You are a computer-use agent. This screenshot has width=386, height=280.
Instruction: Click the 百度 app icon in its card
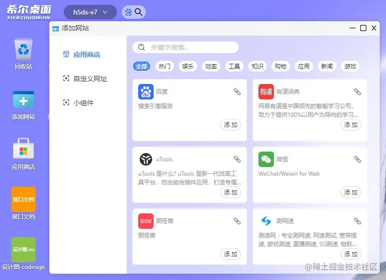point(146,92)
